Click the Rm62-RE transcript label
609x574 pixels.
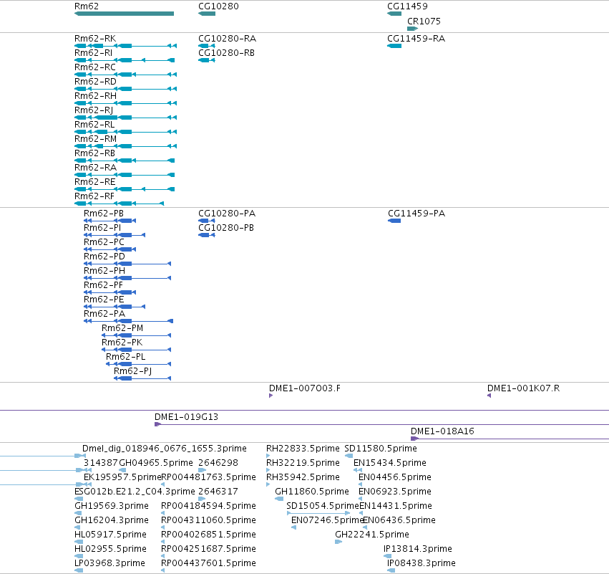point(94,182)
